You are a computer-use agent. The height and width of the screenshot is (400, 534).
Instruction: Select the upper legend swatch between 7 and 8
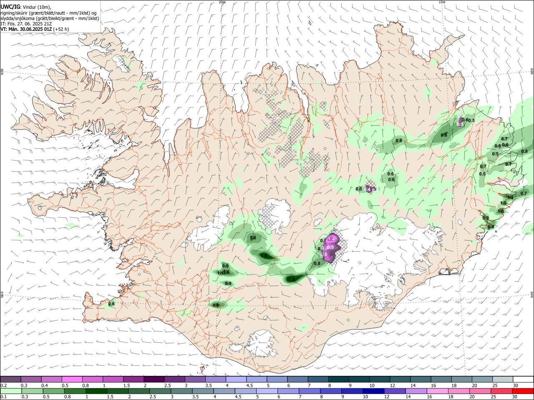[x=318, y=380]
